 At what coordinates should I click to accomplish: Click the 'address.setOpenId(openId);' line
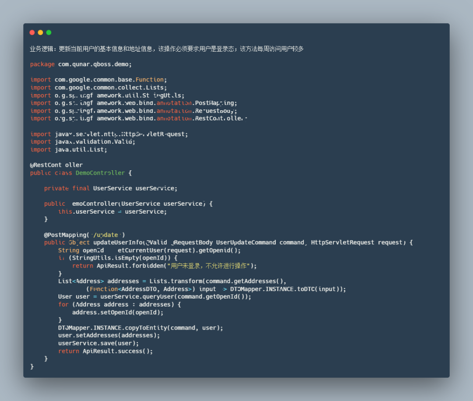point(118,313)
